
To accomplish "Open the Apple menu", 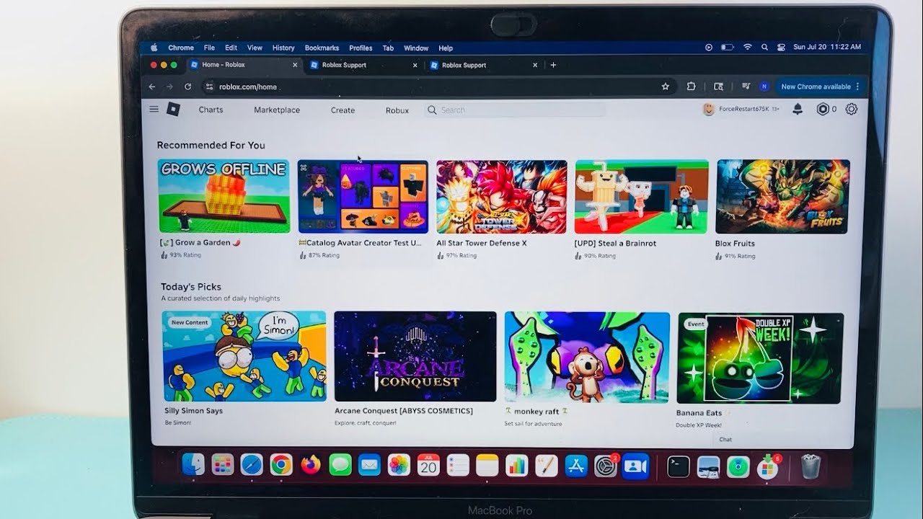I will (x=154, y=48).
